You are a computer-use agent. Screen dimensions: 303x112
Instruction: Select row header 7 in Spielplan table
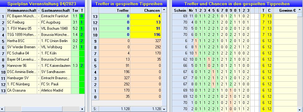[3, 54]
